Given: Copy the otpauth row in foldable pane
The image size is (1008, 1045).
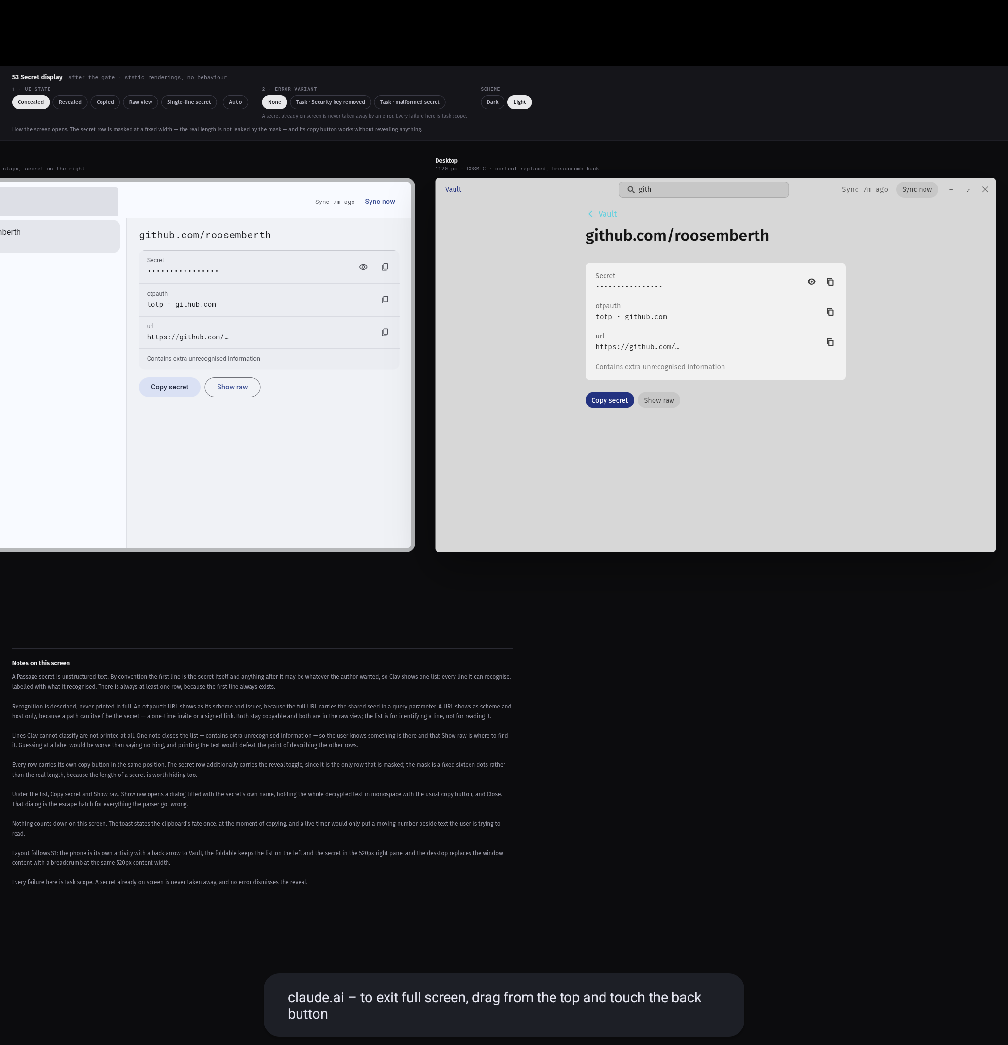Looking at the screenshot, I should click(385, 300).
